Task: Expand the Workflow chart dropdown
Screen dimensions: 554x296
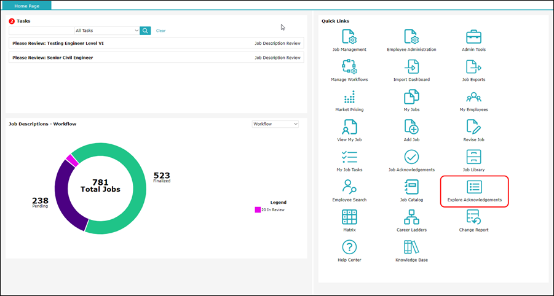Action: [275, 124]
